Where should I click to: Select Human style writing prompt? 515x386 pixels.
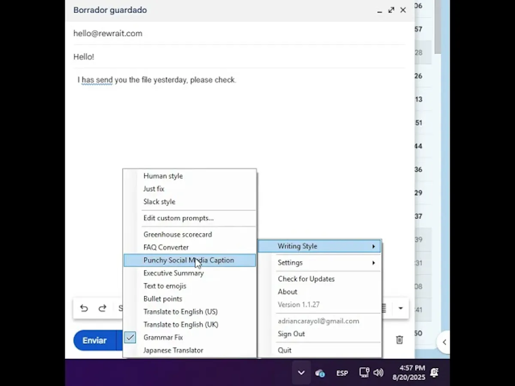point(189,176)
